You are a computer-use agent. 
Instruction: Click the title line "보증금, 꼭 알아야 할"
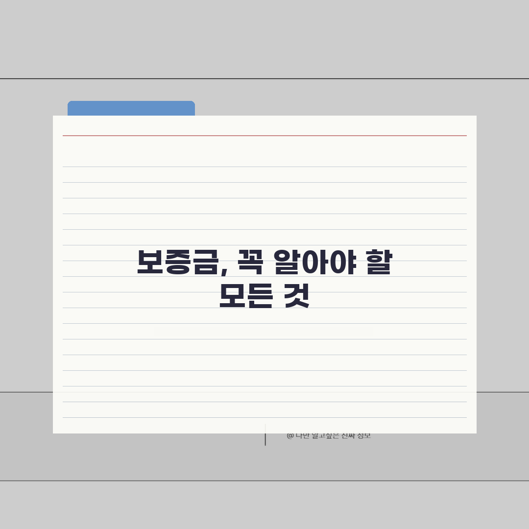tap(264, 262)
